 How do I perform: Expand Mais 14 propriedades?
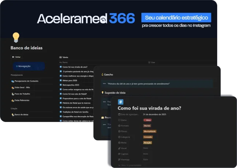click(130, 165)
